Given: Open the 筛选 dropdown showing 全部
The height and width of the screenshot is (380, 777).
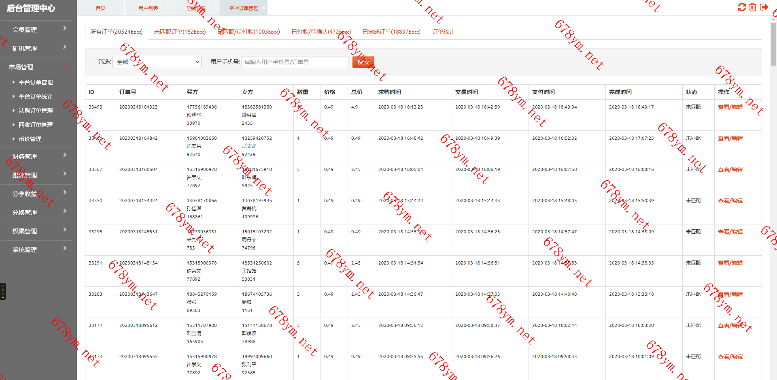Looking at the screenshot, I should point(157,62).
